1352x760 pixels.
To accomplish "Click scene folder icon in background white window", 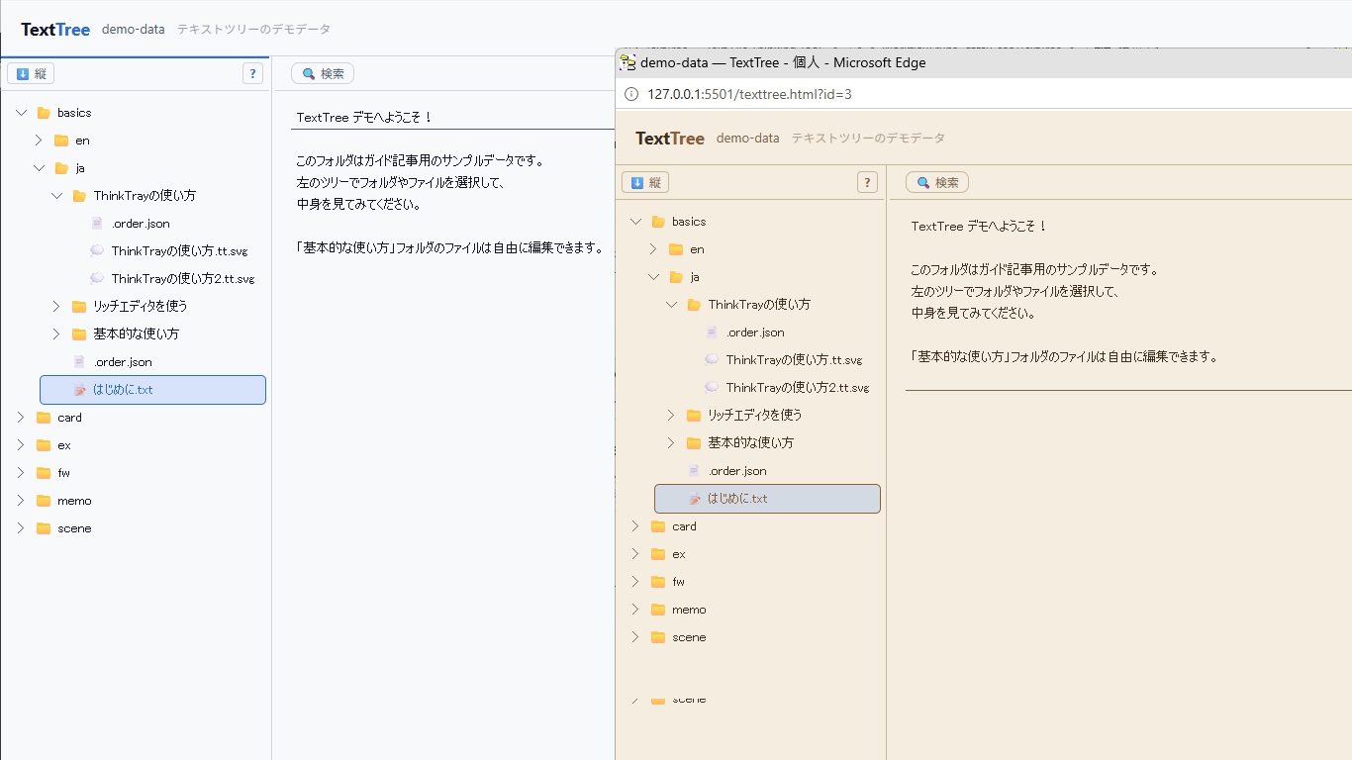I will point(44,528).
